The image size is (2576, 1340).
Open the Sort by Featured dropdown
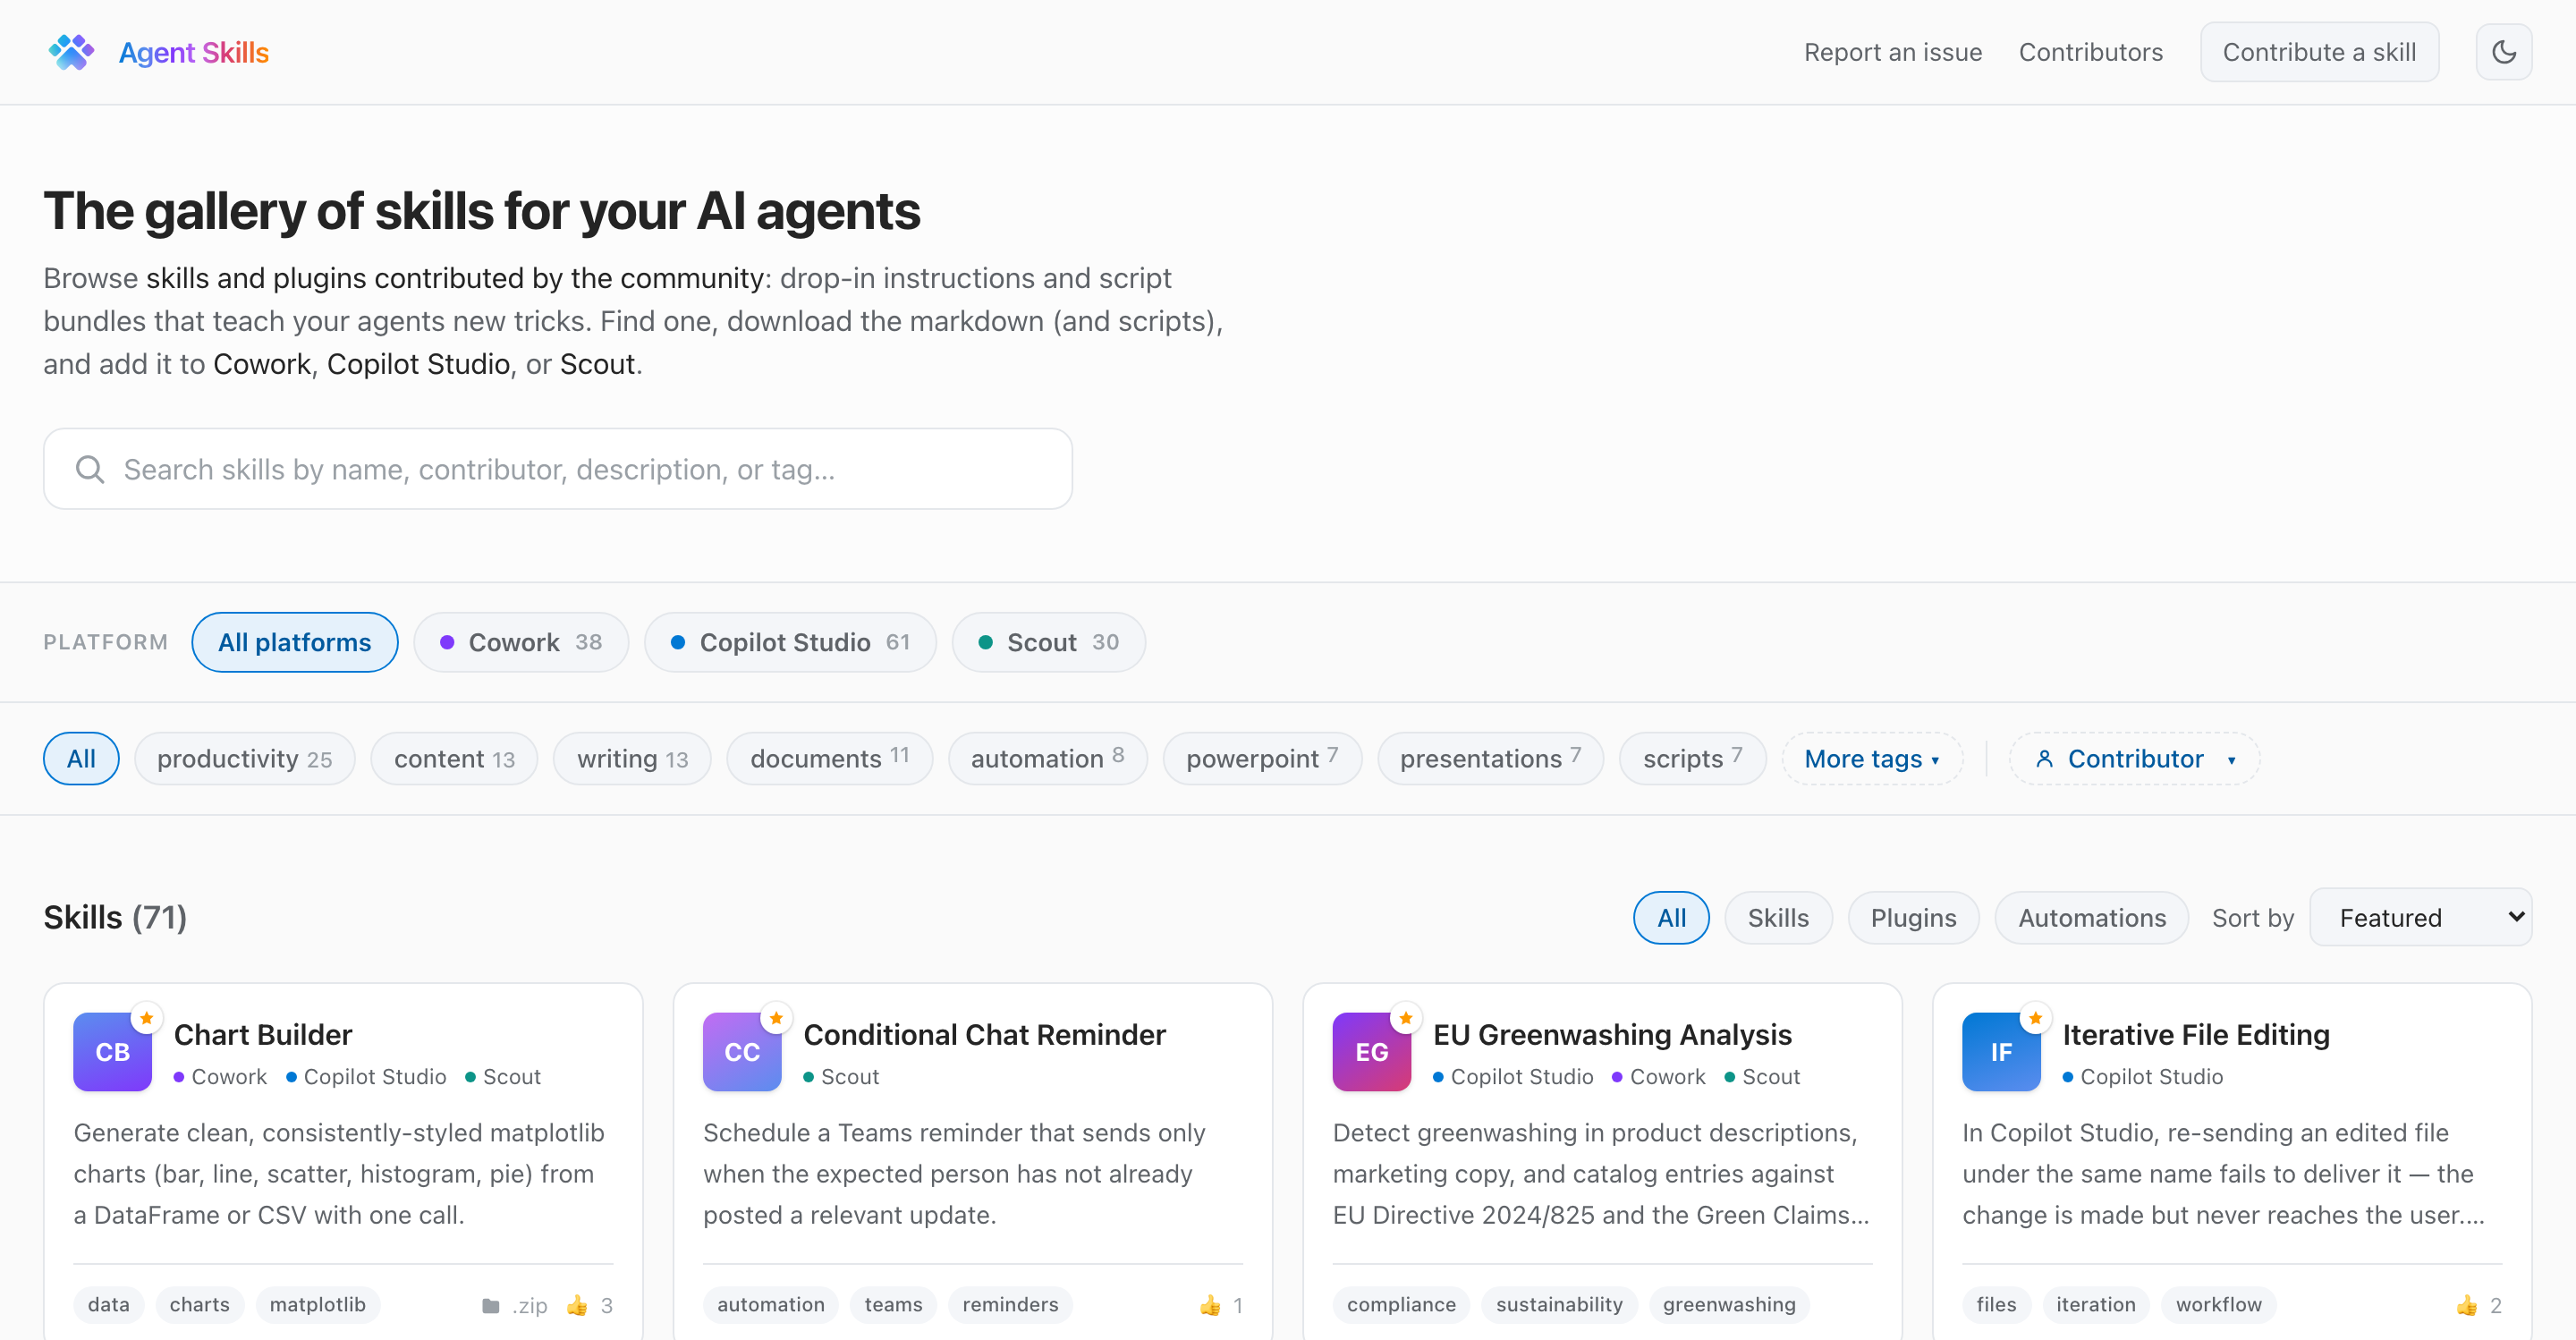(x=2420, y=917)
